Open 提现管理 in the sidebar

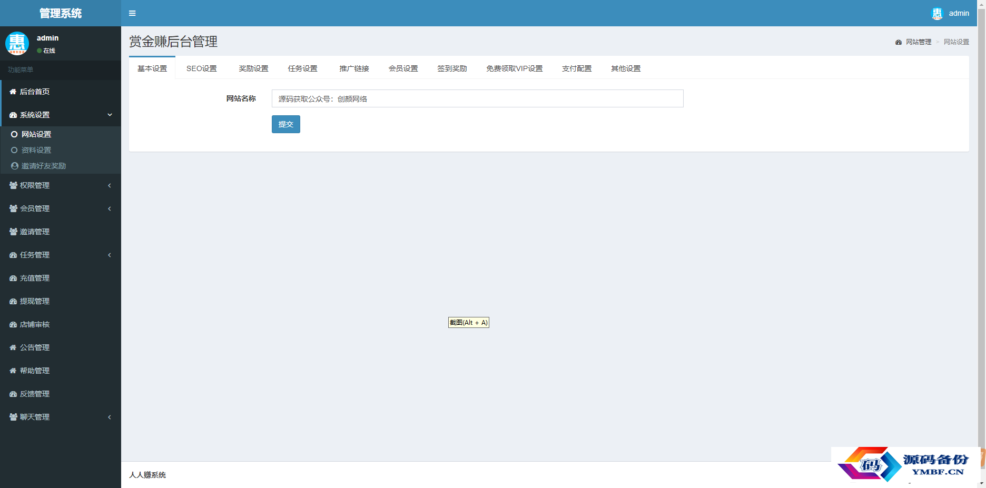point(61,301)
